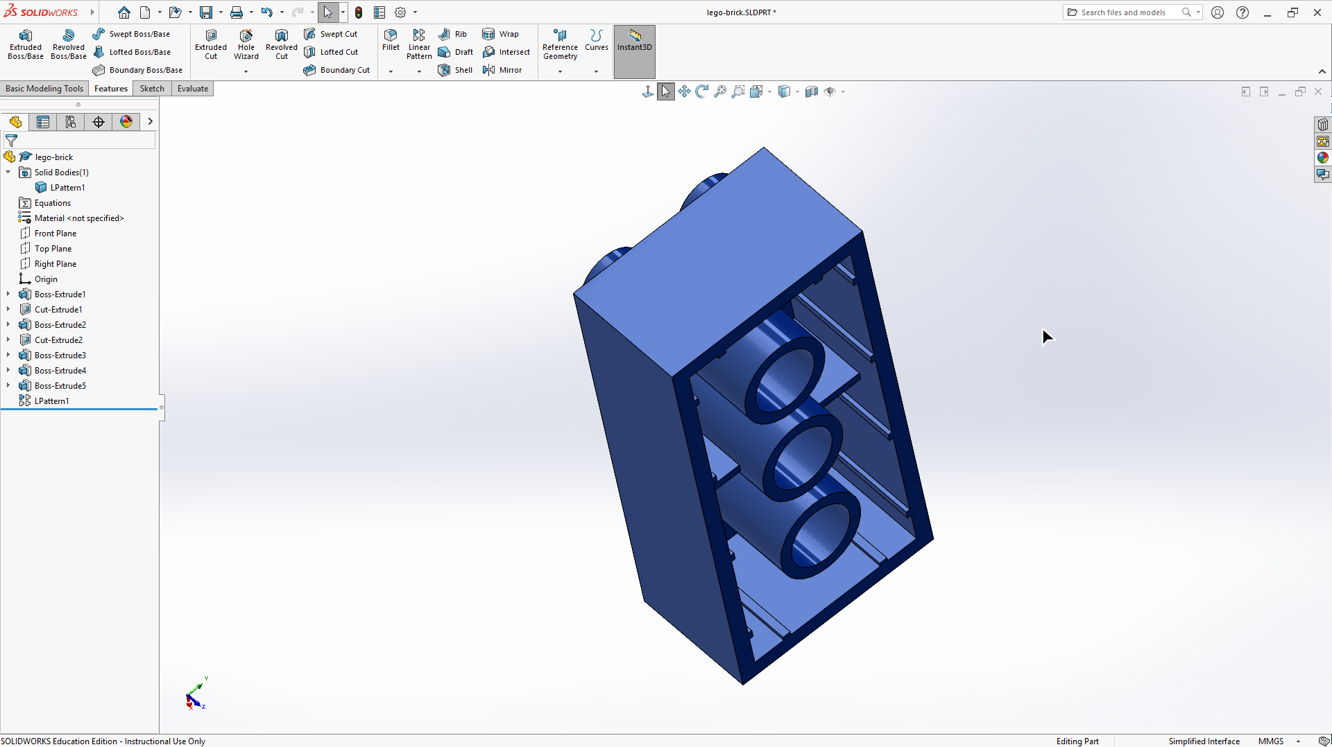Open the DisplayManager appearance icon
Screen dimensions: 1332x747
click(126, 122)
